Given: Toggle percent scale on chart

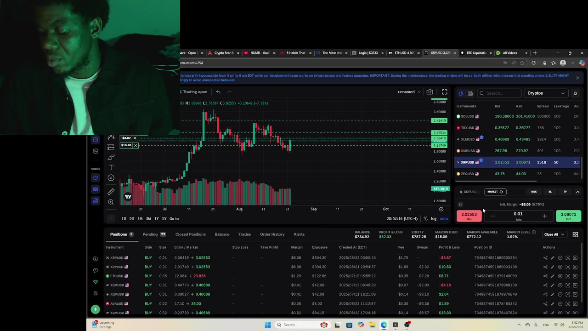Looking at the screenshot, I should (x=425, y=219).
